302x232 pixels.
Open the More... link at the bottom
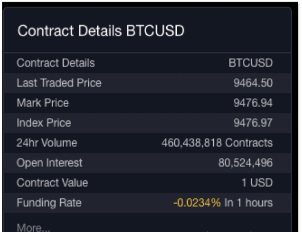[34, 228]
